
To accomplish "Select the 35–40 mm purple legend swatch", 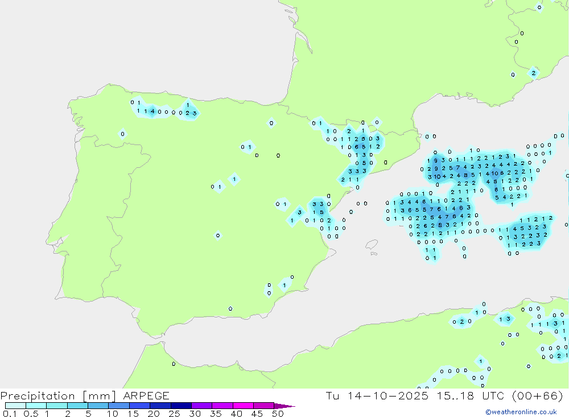I will (222, 406).
